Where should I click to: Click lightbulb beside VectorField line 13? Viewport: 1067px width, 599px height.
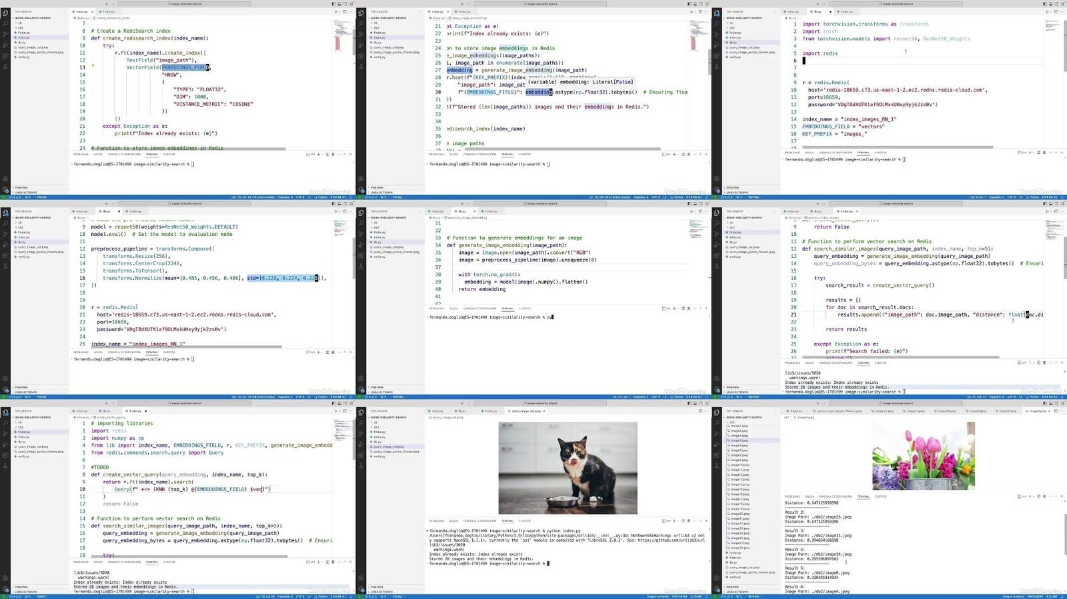tap(93, 65)
